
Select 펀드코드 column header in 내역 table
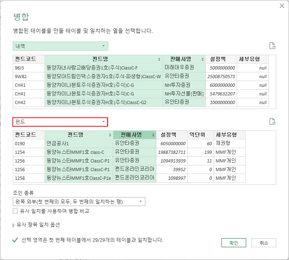(x=29, y=59)
